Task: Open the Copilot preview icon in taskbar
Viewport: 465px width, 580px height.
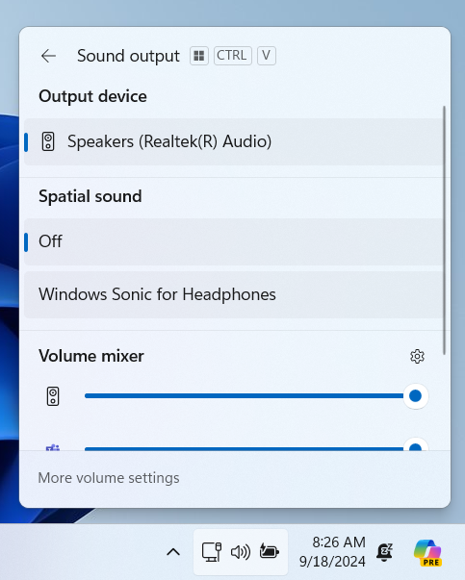Action: click(427, 552)
